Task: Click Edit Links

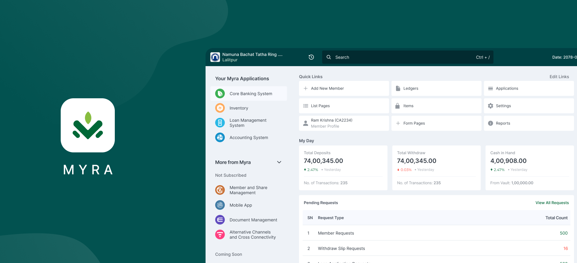Action: tap(559, 77)
